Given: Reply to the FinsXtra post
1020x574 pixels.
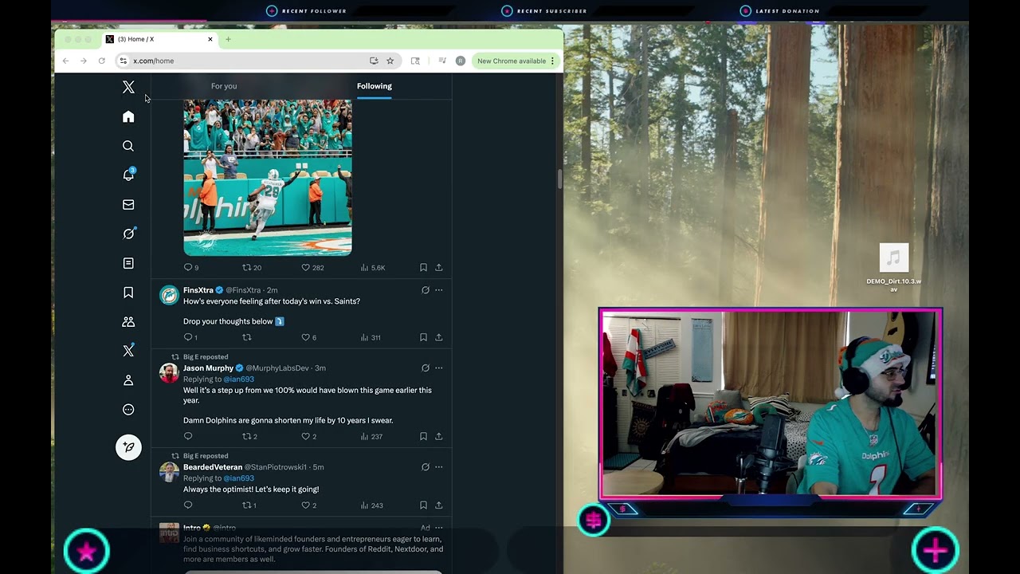Looking at the screenshot, I should pos(190,337).
